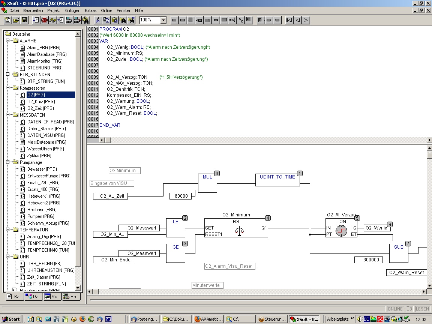The height and width of the screenshot is (324, 432).
Task: Insert a CFC Label element
Action: coord(207,20)
